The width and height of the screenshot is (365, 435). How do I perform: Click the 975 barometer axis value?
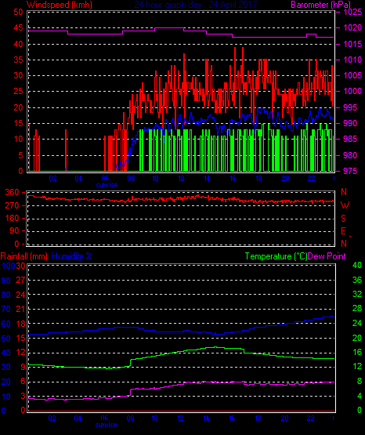tap(350, 171)
